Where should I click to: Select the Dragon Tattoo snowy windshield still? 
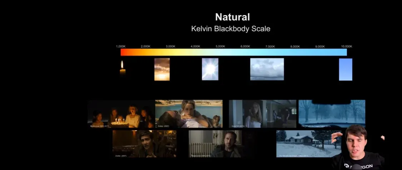(x=332, y=114)
